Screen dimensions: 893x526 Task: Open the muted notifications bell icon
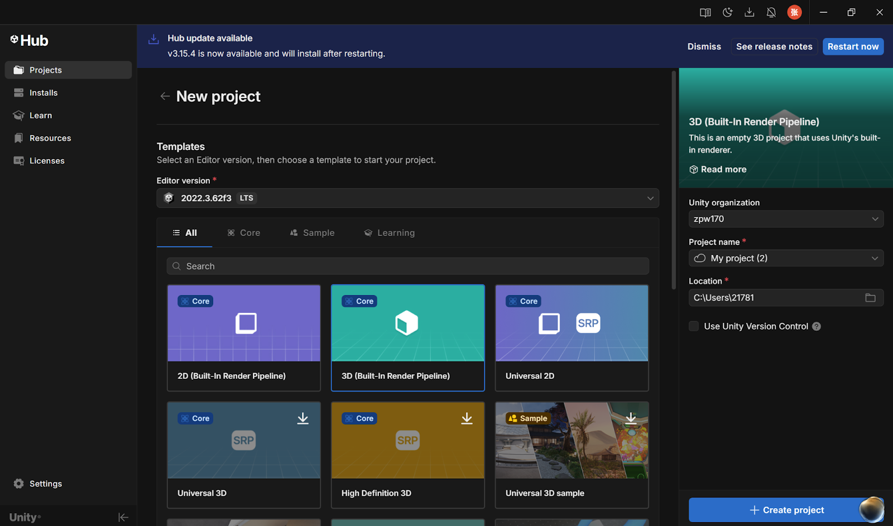point(771,12)
